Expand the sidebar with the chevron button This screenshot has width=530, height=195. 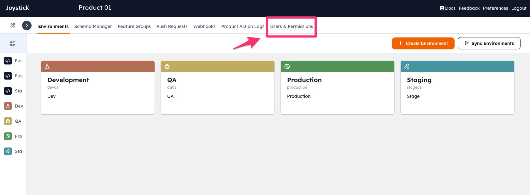pos(27,25)
